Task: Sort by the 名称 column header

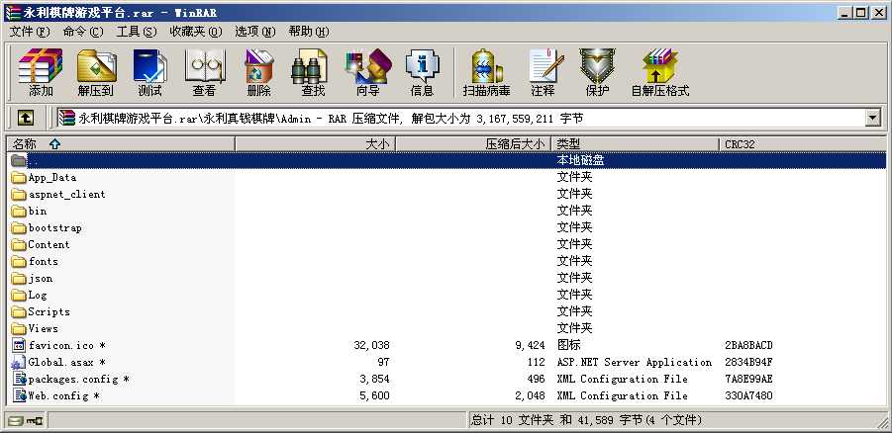Action: (121, 144)
